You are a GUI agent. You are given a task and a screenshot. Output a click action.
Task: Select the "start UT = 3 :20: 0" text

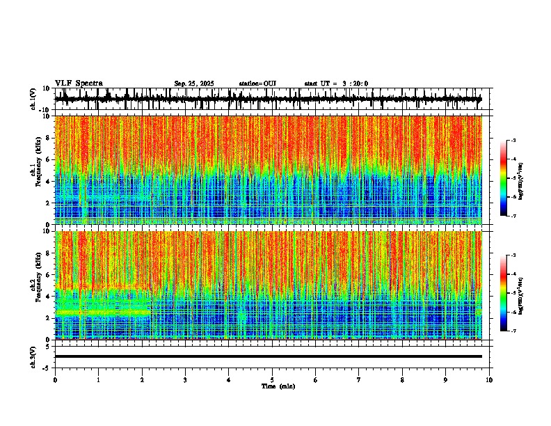click(336, 84)
